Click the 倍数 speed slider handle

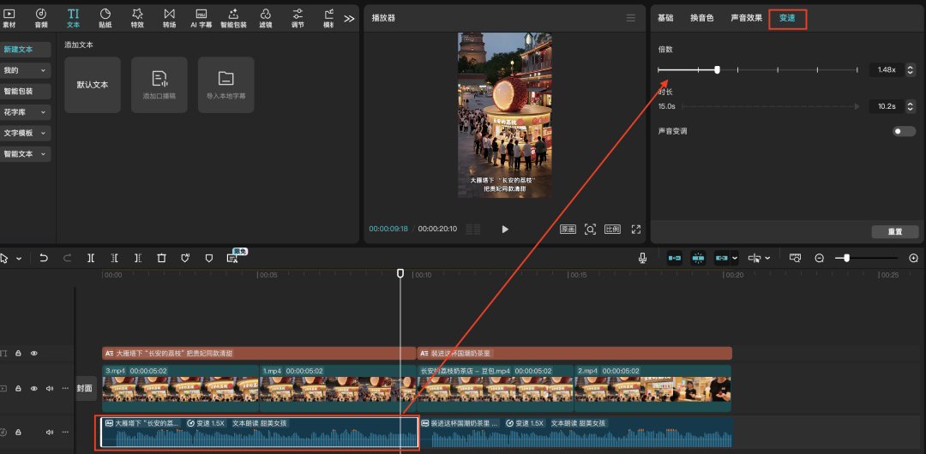click(x=717, y=69)
